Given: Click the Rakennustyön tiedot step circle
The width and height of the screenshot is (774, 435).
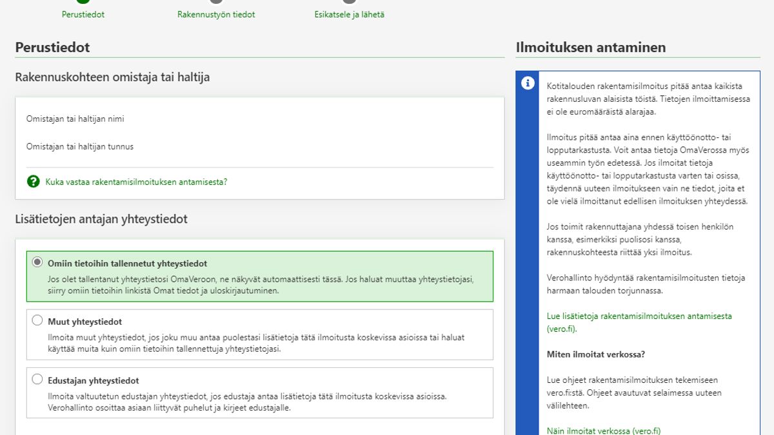Looking at the screenshot, I should coord(216,1).
